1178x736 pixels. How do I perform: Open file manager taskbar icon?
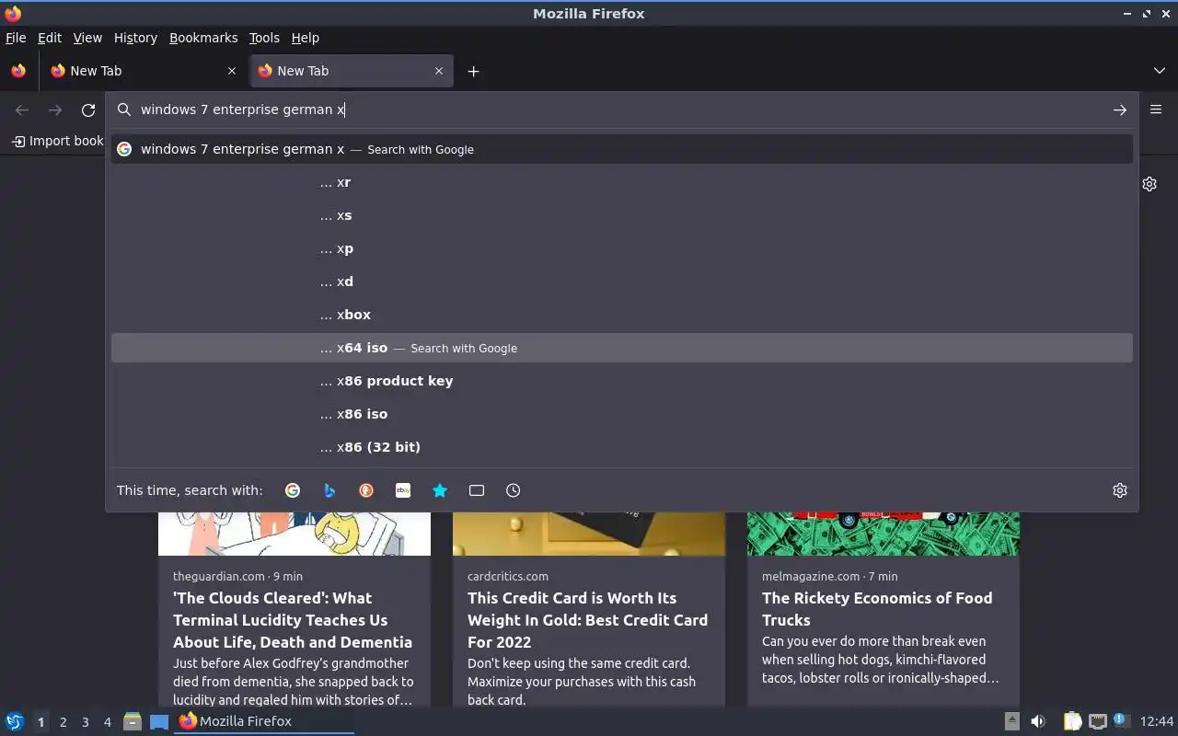[133, 721]
